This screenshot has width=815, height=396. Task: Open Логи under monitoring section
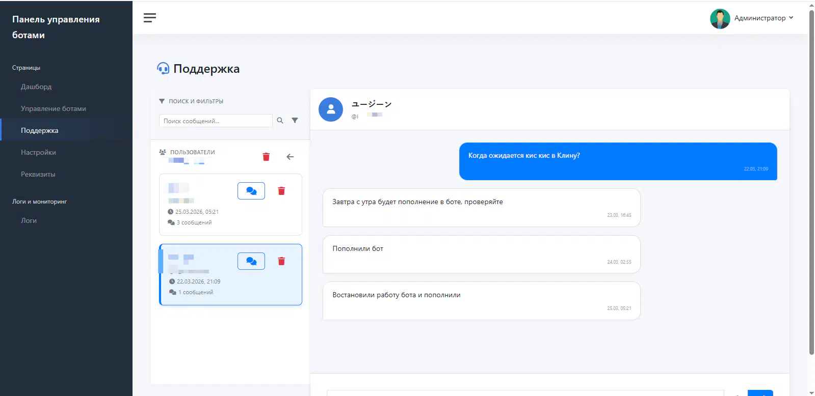click(29, 221)
